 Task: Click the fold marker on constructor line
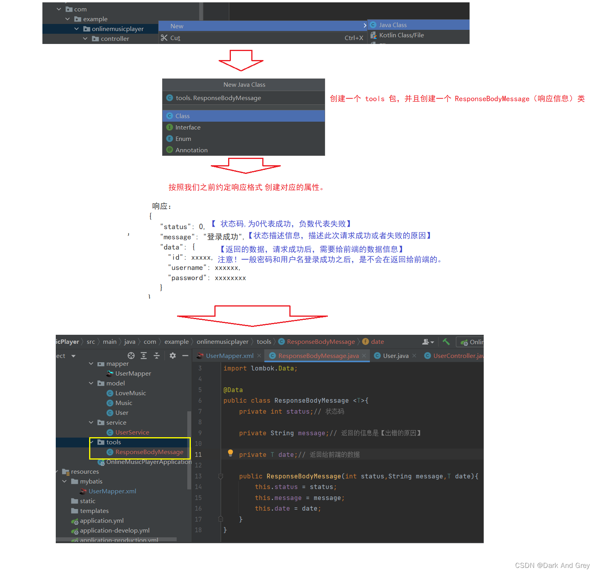[221, 476]
